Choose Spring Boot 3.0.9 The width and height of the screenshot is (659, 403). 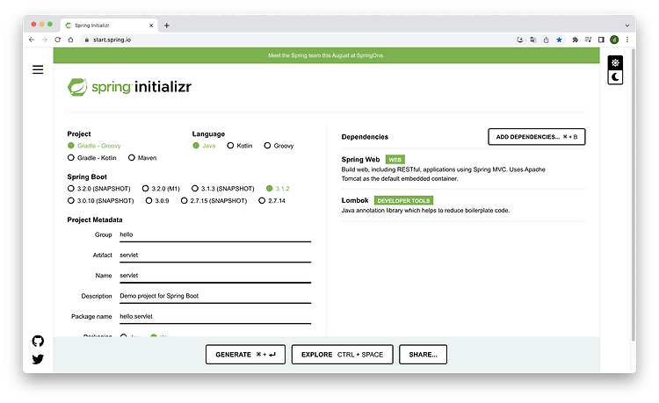pyautogui.click(x=157, y=201)
